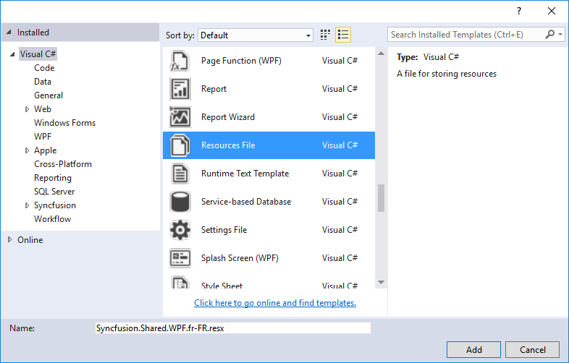Choose the Runtime Text Template name
The width and height of the screenshot is (569, 363).
tap(245, 174)
